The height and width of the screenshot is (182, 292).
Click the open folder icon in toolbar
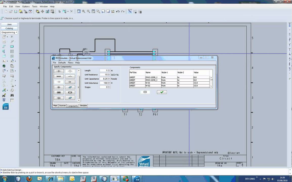click(x=11, y=12)
